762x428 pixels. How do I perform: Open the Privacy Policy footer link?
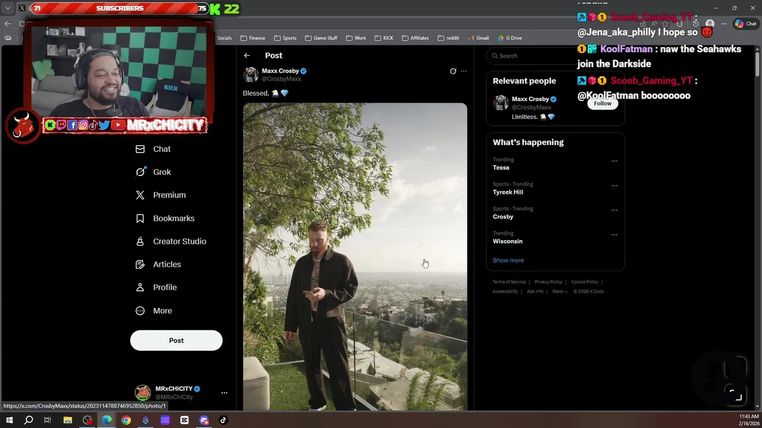point(548,282)
